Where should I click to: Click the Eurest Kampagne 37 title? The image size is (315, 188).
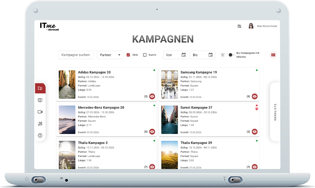click(x=196, y=107)
